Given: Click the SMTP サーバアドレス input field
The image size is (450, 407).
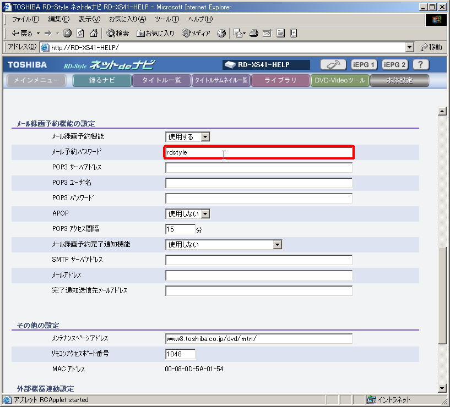Looking at the screenshot, I should click(259, 260).
